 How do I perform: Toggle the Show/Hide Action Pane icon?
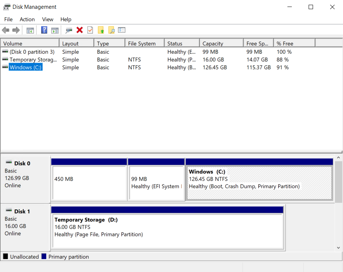(55, 30)
